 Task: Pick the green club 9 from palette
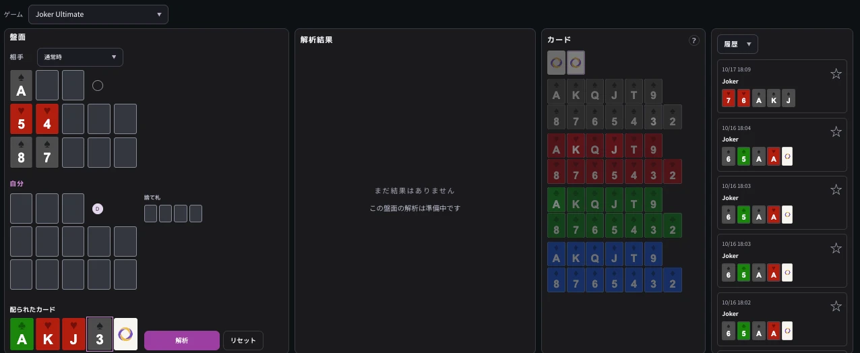653,200
